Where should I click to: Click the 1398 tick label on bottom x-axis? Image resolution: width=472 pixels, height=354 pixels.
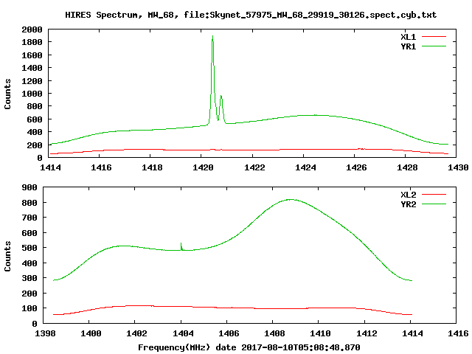point(46,333)
